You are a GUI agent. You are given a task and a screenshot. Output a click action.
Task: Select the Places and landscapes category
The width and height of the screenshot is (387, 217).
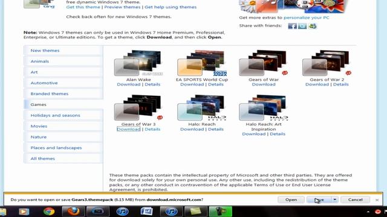coord(63,148)
